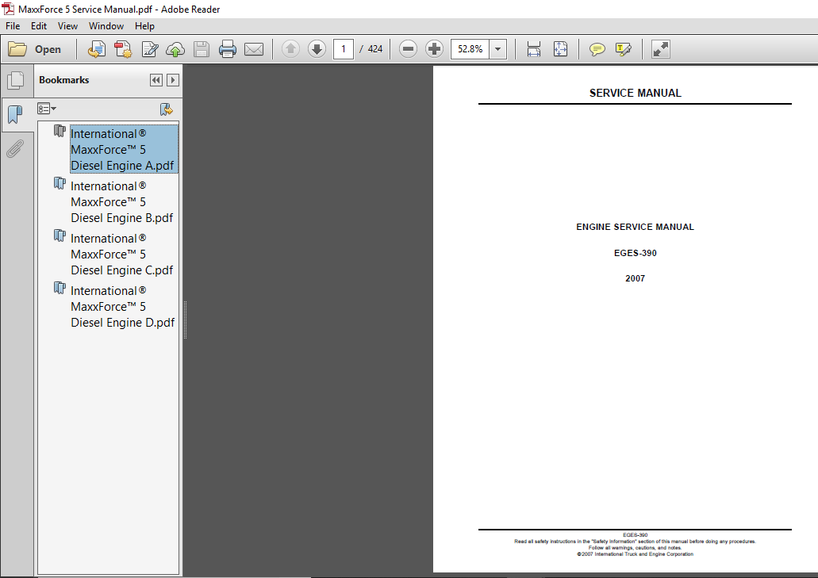Open the Edit menu
The width and height of the screenshot is (818, 578).
click(x=39, y=26)
